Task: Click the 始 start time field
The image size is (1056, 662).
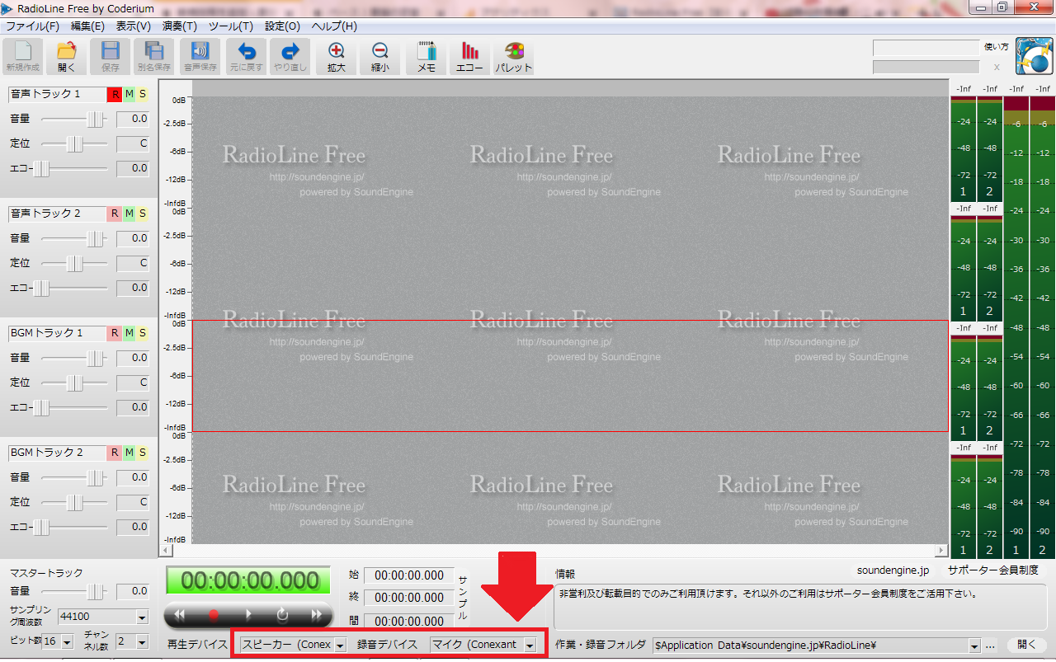Action: coord(409,575)
